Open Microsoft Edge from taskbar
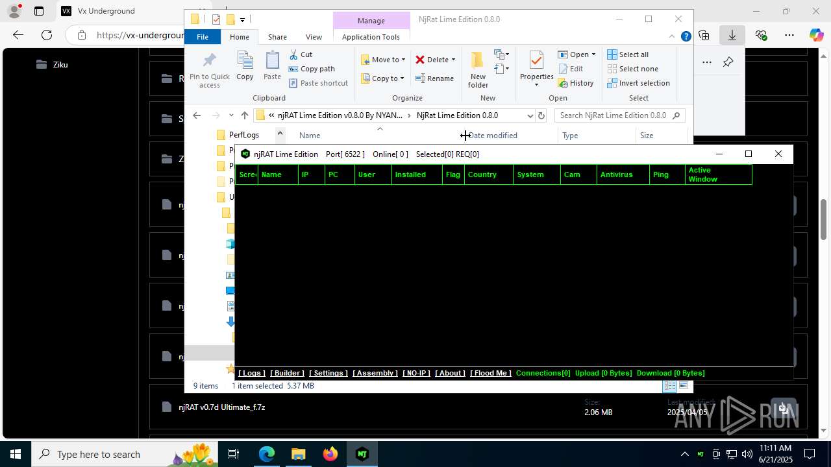Image resolution: width=831 pixels, height=467 pixels. 267,454
